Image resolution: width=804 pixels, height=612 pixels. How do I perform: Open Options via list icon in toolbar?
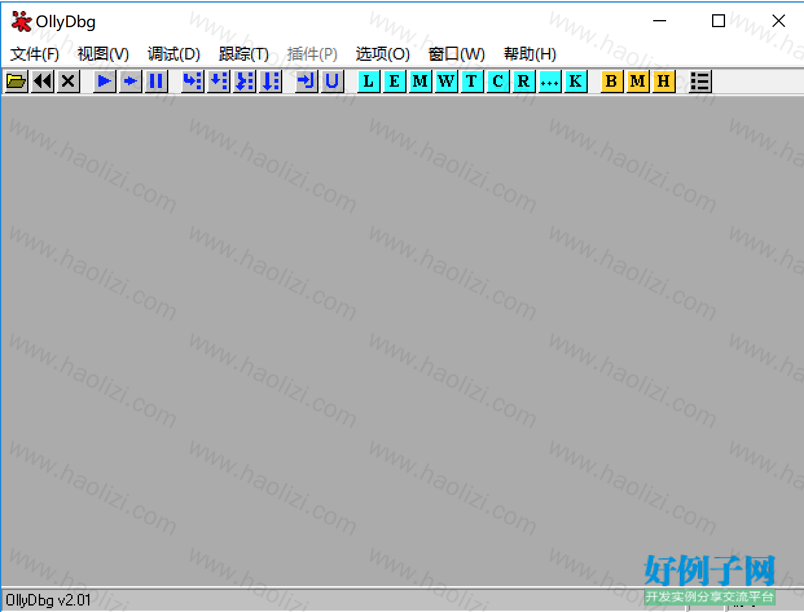coord(700,82)
